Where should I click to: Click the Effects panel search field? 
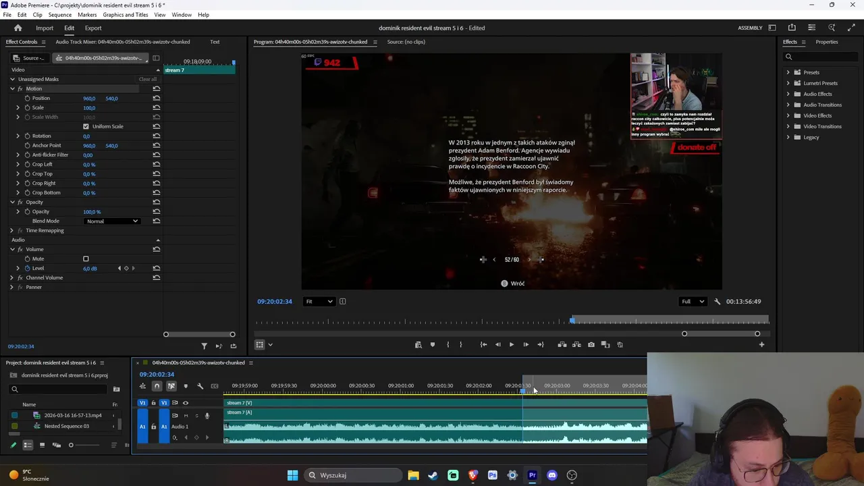point(820,57)
